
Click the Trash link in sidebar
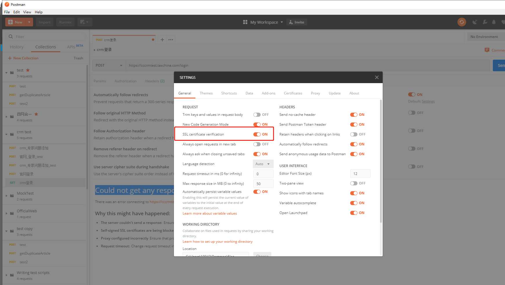(78, 58)
